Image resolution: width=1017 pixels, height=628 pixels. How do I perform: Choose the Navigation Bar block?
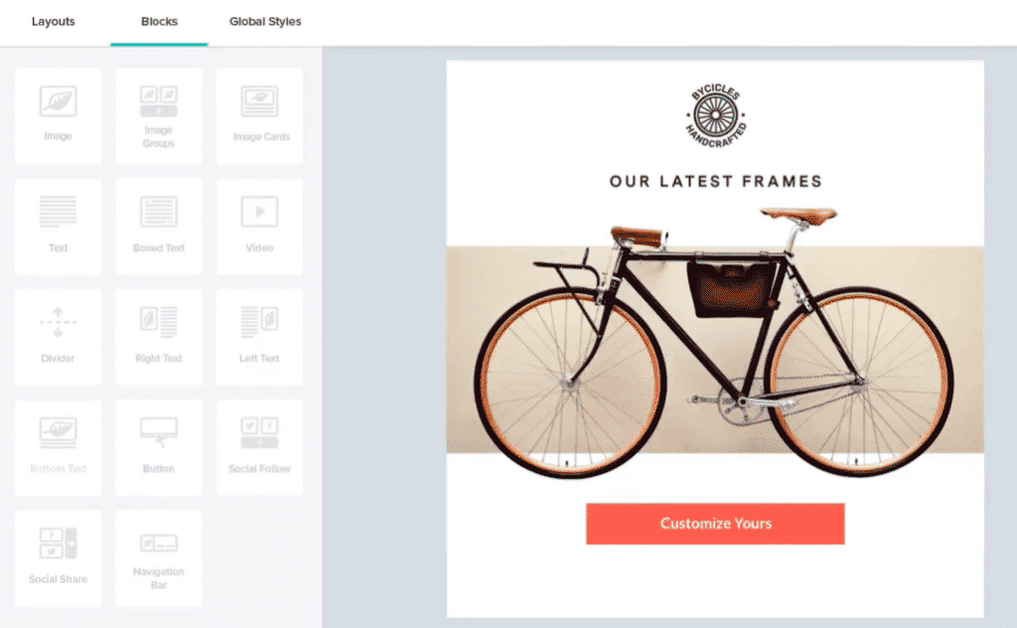click(158, 557)
